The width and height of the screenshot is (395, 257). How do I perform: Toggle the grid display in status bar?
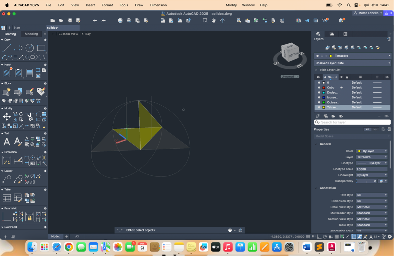[x=308, y=237]
